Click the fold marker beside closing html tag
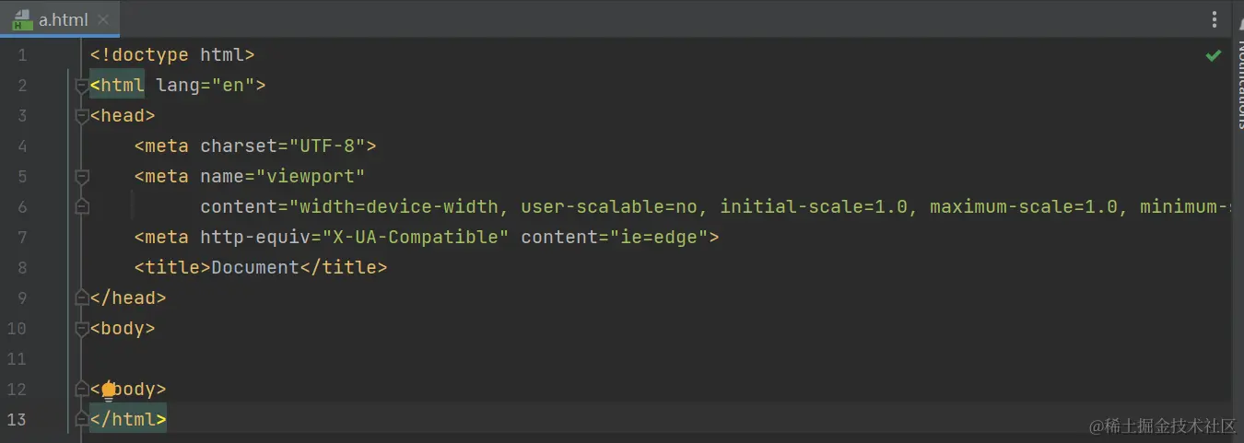Screen dimensions: 1244x443 [x=82, y=419]
